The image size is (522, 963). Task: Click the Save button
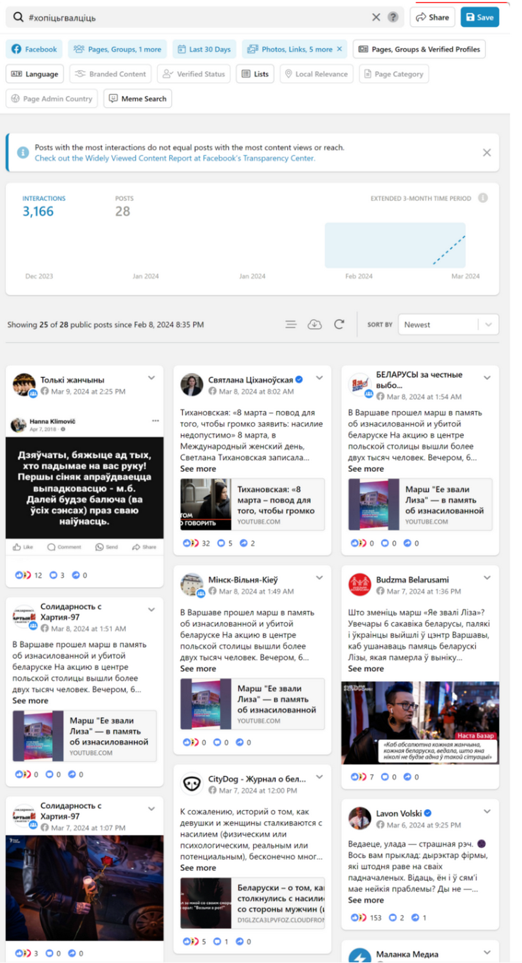click(x=480, y=18)
